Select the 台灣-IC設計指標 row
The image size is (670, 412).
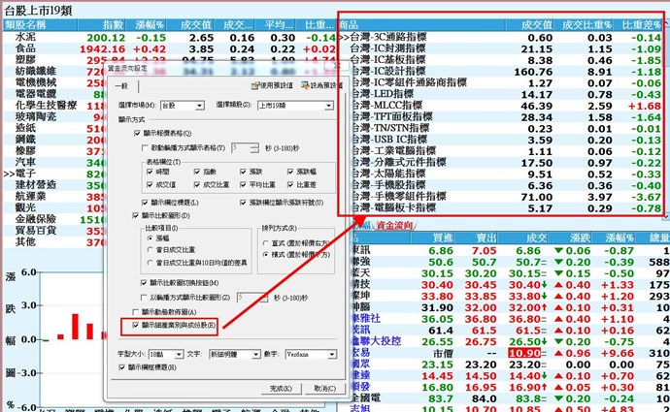tap(501, 71)
